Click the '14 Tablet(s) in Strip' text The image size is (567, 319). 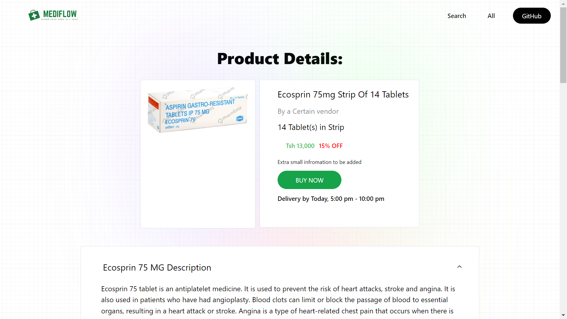(x=311, y=127)
